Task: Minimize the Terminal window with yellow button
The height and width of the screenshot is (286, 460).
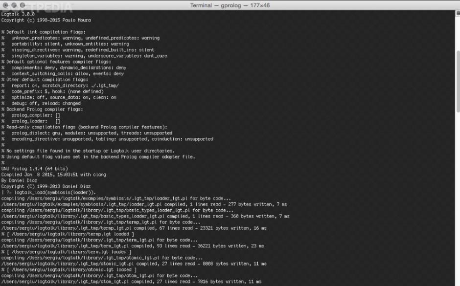Action: [x=14, y=5]
